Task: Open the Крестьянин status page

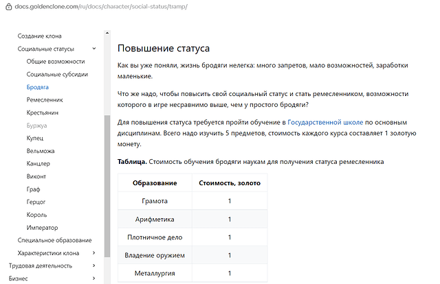Action: click(43, 113)
